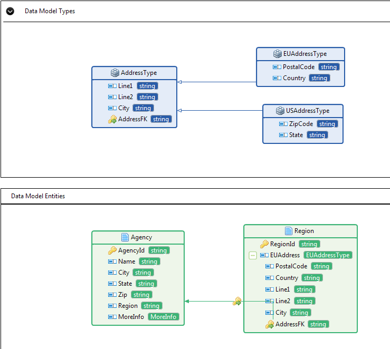
Task: Collapse the Data Model Types section chevron
Action: [x=10, y=11]
